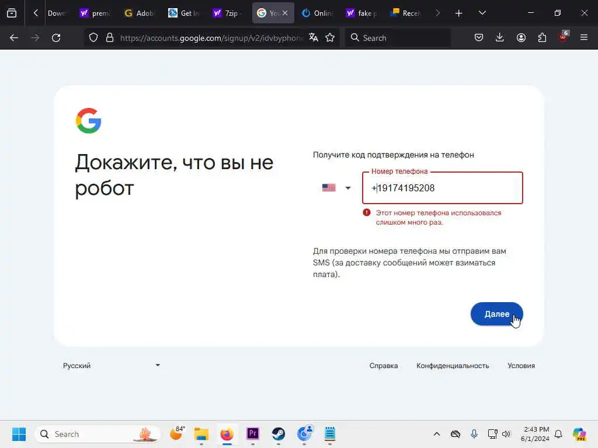The width and height of the screenshot is (598, 448).
Task: Translate this page with the translate icon
Action: (314, 37)
